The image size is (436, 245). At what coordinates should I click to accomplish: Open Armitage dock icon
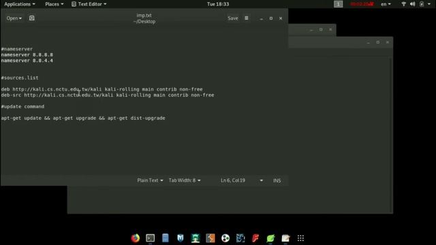196,238
